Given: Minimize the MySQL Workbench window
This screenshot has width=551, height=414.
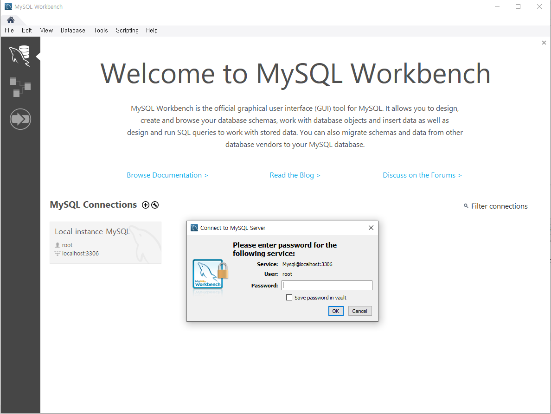Looking at the screenshot, I should point(497,6).
